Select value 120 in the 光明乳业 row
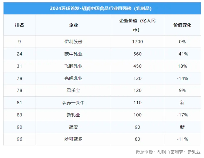The width and height of the screenshot is (204, 158). point(137,78)
